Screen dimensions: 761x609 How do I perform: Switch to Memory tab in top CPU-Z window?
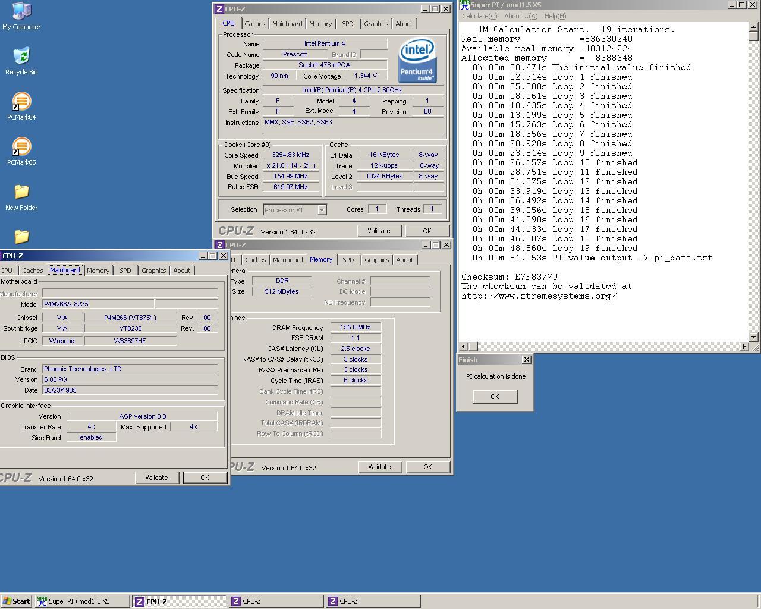320,24
